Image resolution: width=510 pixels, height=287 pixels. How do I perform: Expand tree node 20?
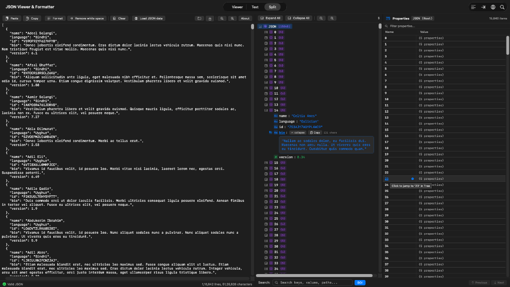[x=266, y=191]
